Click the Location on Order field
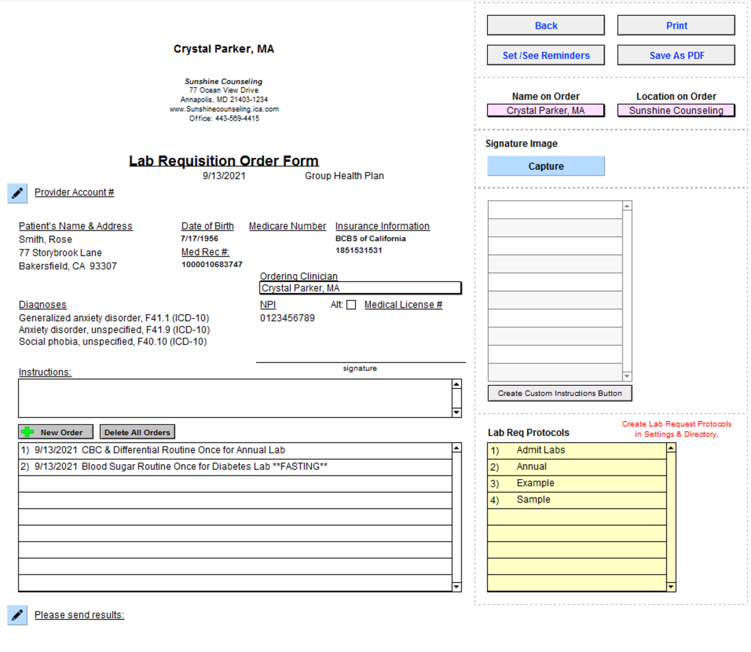 (x=676, y=110)
